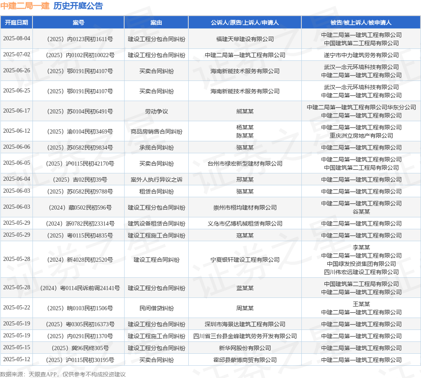Click plaintiff 霍邱县蒙博商贸有限公司

point(245,360)
